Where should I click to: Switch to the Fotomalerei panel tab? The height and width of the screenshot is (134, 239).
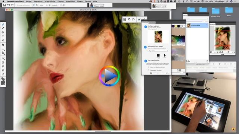145,23
